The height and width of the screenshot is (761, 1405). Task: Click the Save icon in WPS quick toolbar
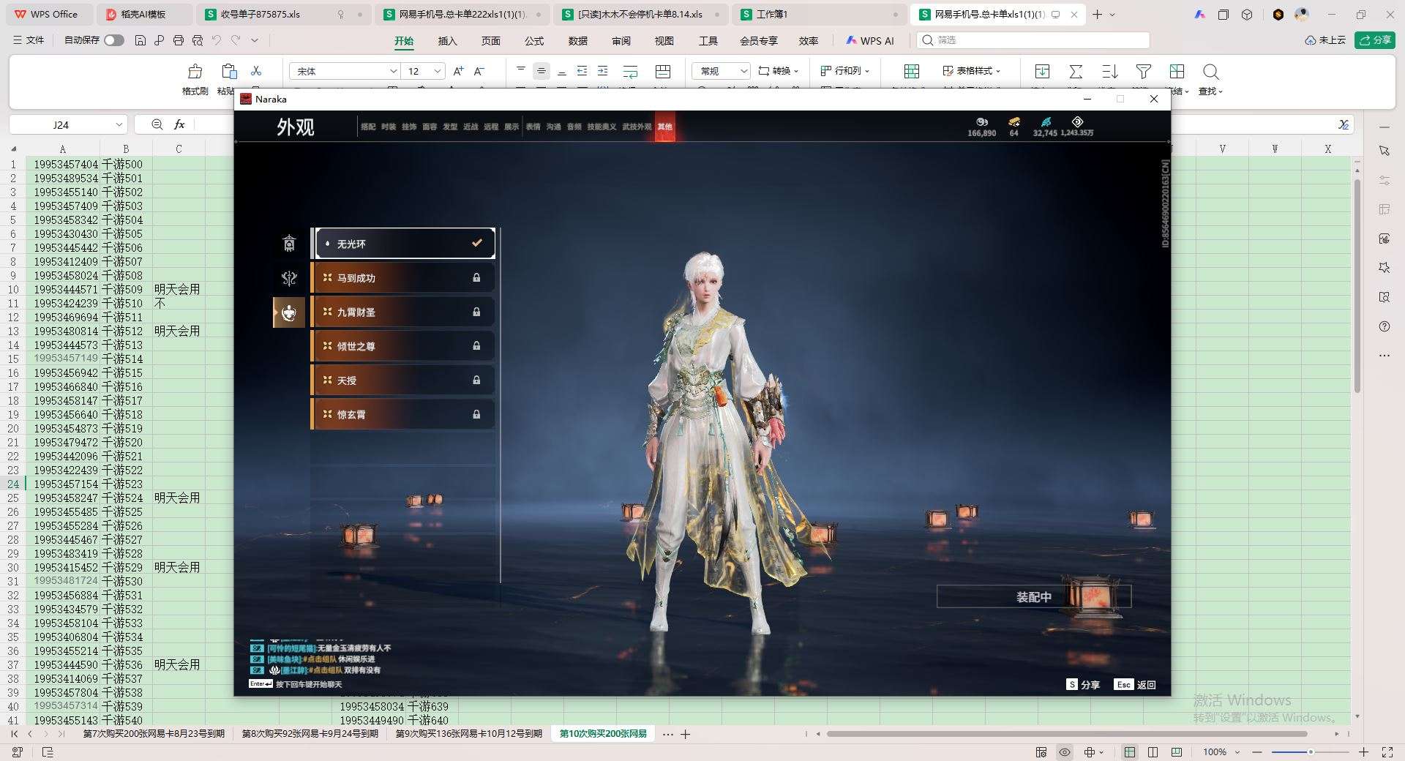point(140,40)
